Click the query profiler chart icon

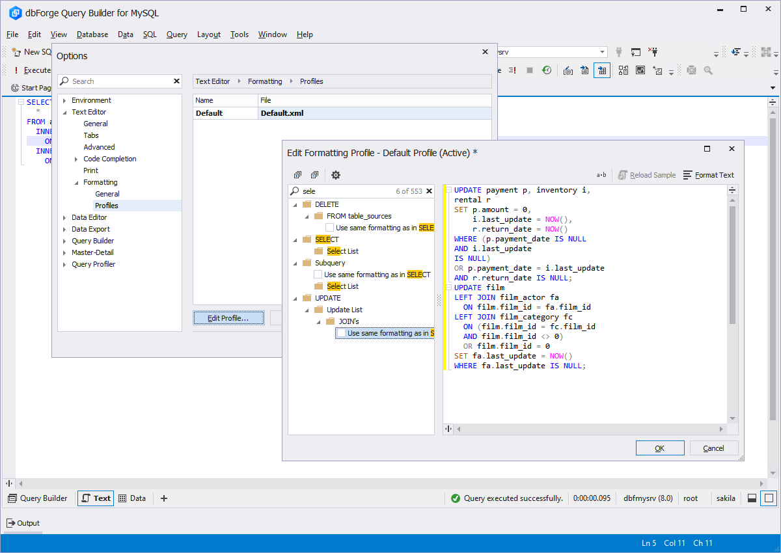pos(640,70)
